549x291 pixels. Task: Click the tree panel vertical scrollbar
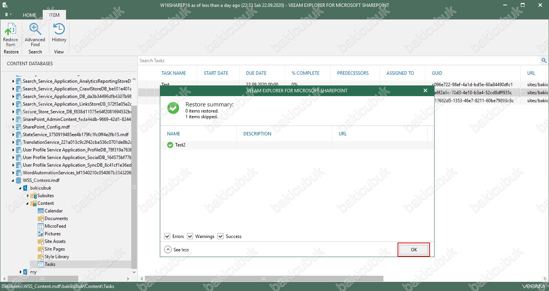[x=134, y=187]
